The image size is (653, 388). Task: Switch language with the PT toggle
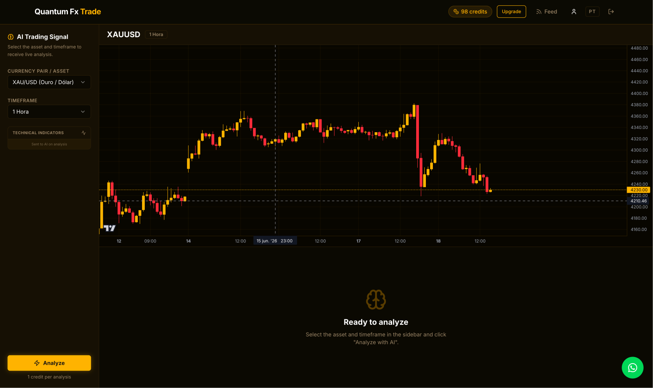click(x=592, y=12)
